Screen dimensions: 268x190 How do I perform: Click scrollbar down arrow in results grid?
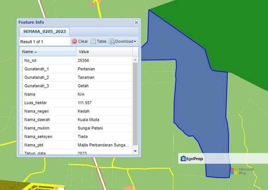(135, 151)
